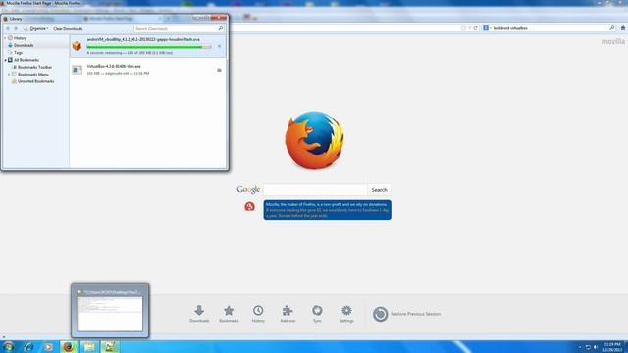Click the green download progress bar
Viewport: 628px width, 353px height.
149,47
